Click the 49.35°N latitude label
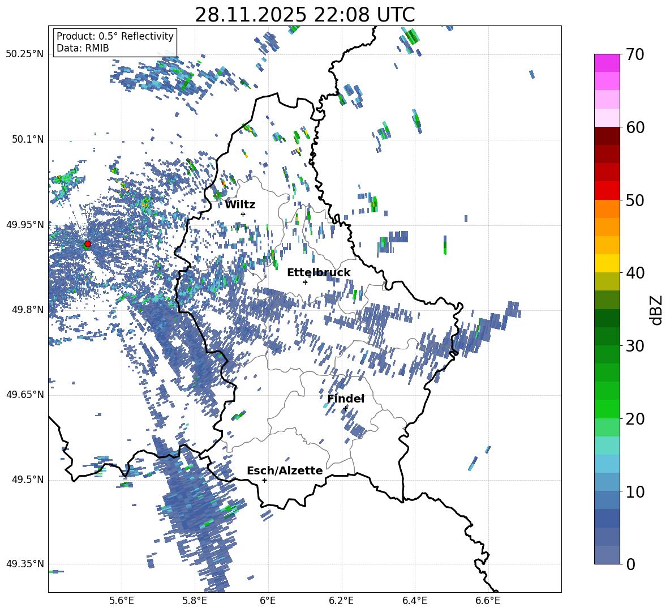The height and width of the screenshot is (612, 670). coord(25,564)
